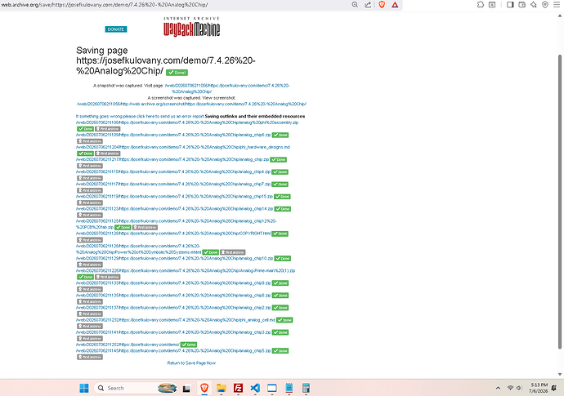564x396 pixels.
Task: Open the analog_chip5.zip archive link
Action: tap(173, 351)
